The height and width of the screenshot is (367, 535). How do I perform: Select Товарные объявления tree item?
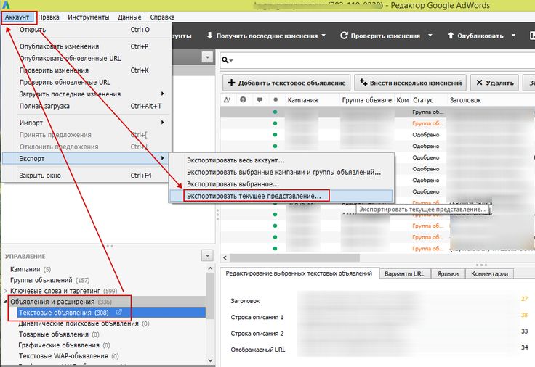[x=59, y=334]
